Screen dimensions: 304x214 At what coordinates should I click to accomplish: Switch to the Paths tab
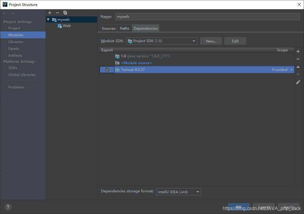(124, 28)
